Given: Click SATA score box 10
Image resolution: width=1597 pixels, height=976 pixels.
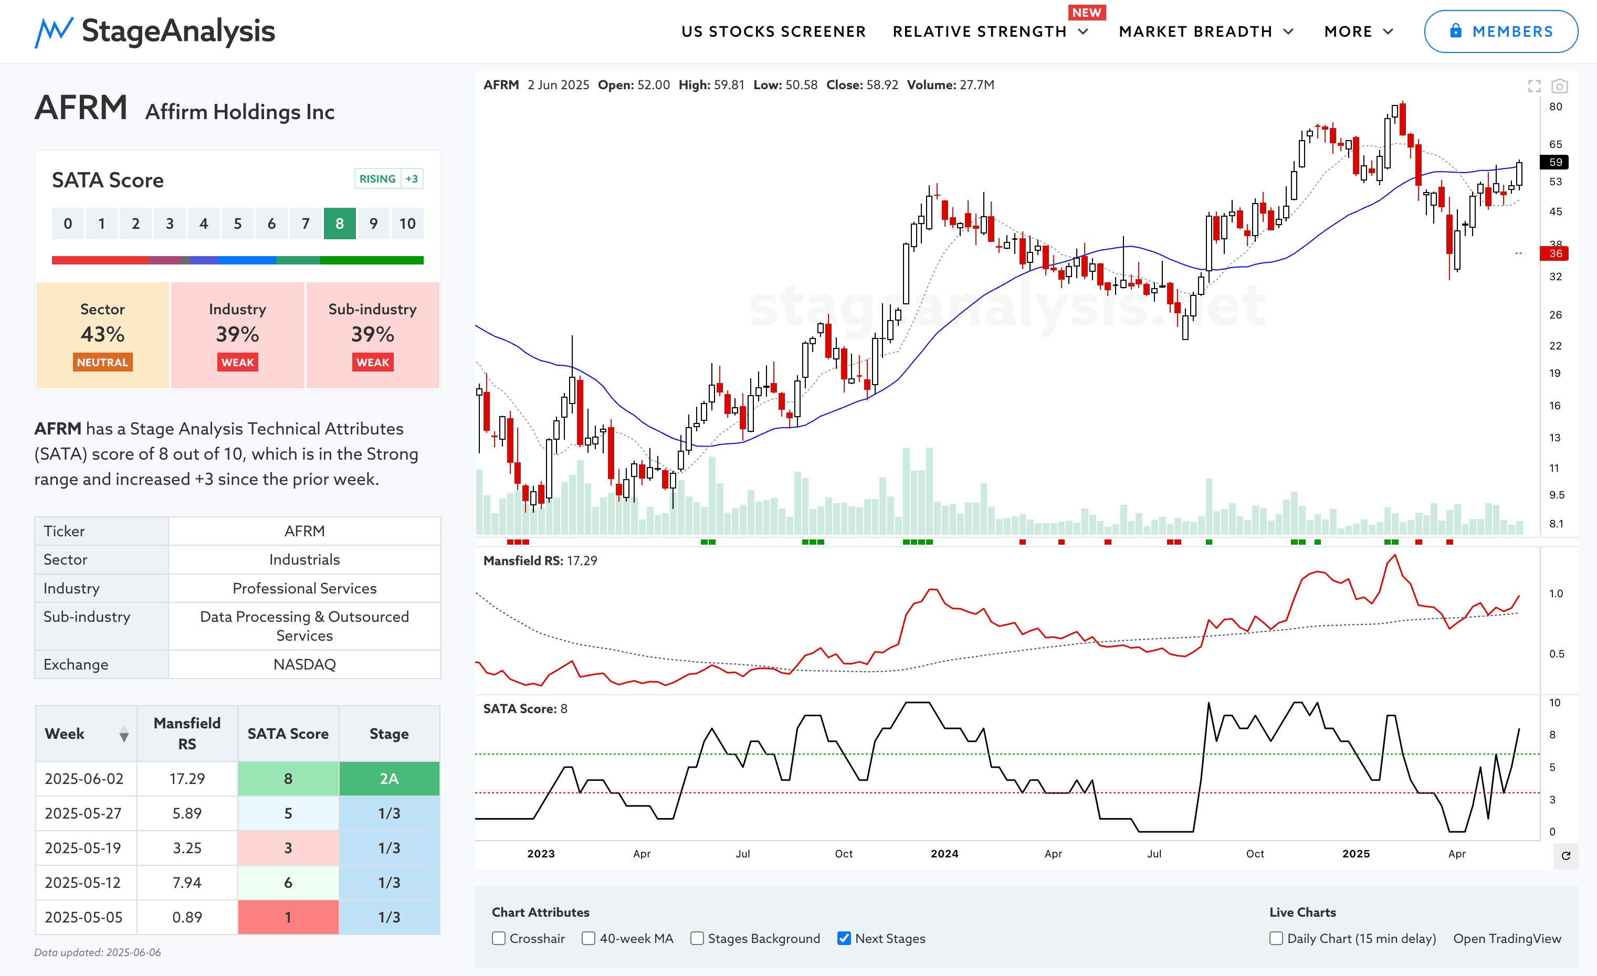Looking at the screenshot, I should (x=407, y=224).
